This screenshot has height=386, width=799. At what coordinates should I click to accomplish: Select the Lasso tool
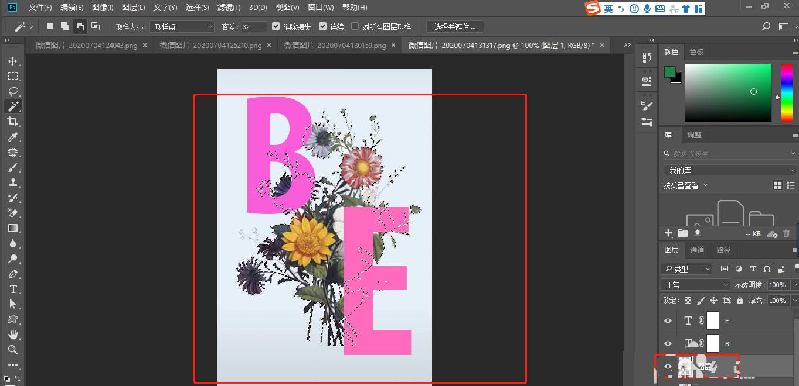[x=13, y=91]
